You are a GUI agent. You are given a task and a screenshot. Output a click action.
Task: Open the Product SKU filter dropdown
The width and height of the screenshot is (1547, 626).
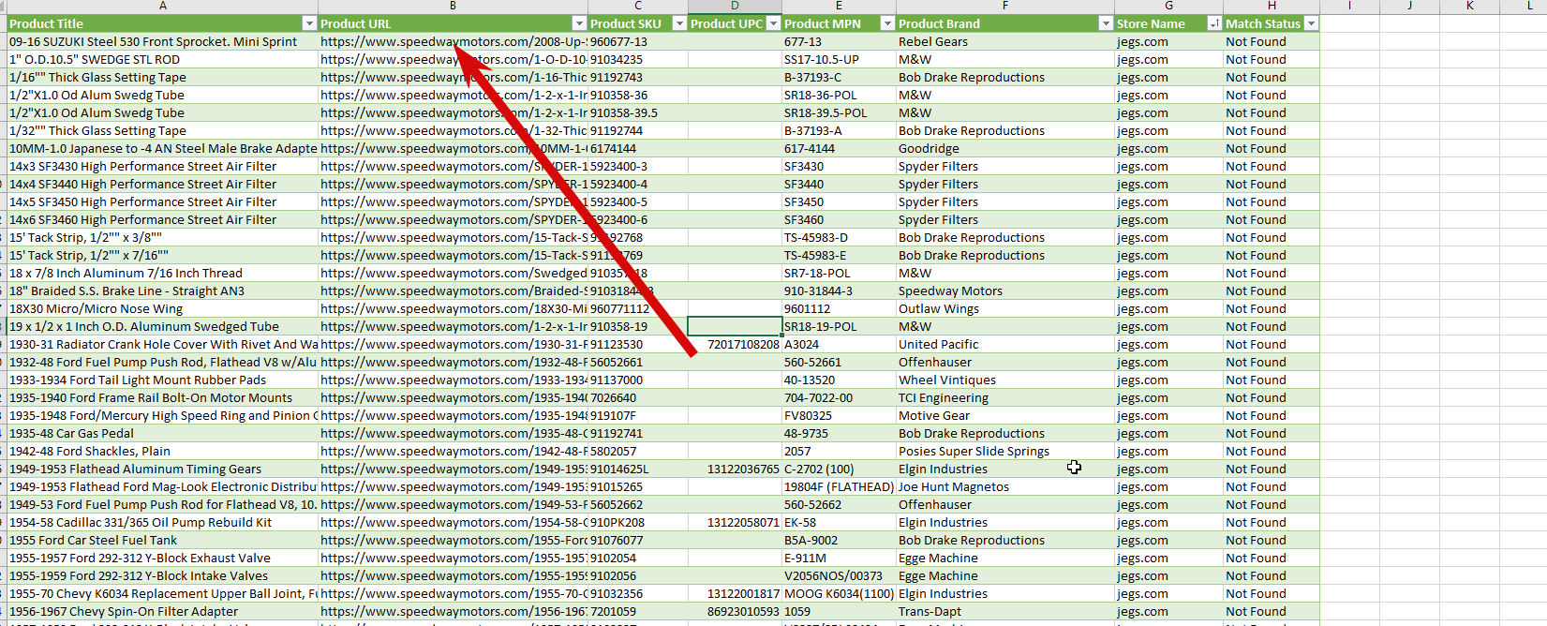click(x=679, y=23)
